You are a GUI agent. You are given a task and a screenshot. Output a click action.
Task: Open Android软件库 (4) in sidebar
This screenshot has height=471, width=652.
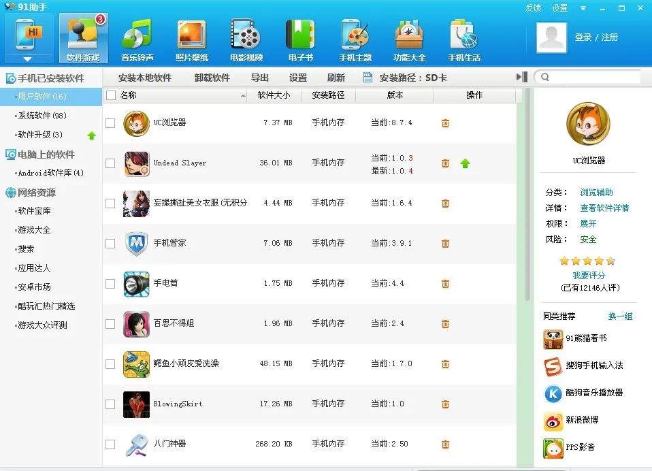[51, 173]
